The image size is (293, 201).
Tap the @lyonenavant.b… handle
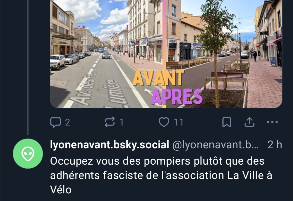point(215,145)
